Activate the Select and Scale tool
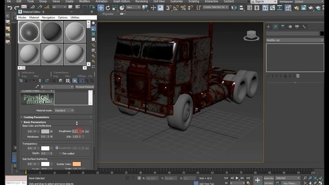The width and height of the screenshot is (329, 185). [115, 8]
